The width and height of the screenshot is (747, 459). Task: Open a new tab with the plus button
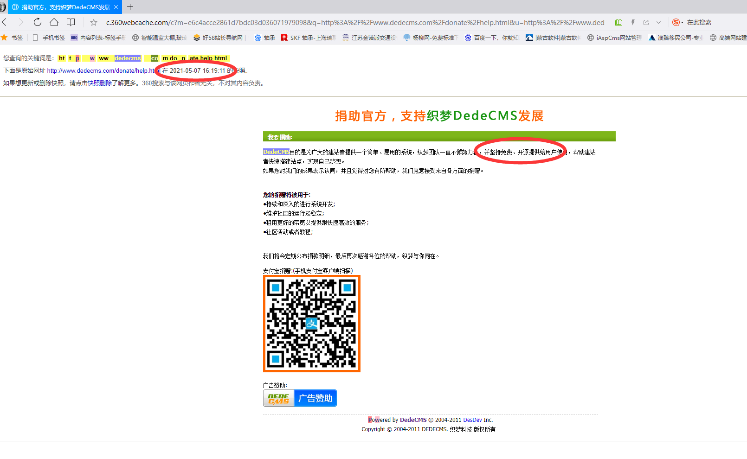pyautogui.click(x=130, y=7)
